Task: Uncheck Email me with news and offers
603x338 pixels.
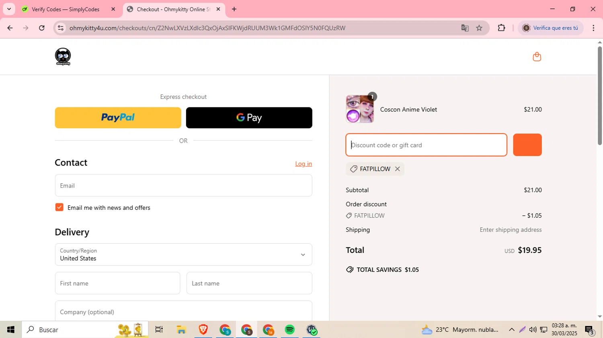Action: pos(59,207)
